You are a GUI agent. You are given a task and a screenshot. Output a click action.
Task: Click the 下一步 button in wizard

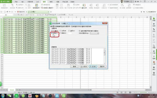coord(93,66)
